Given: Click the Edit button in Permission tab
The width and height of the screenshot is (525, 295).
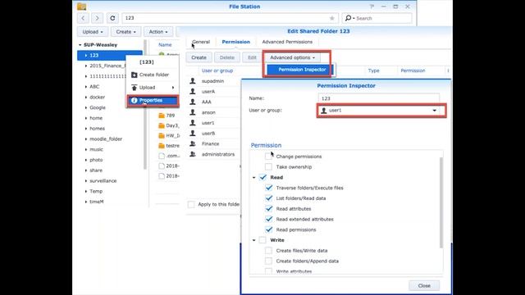Looking at the screenshot, I should coord(252,57).
